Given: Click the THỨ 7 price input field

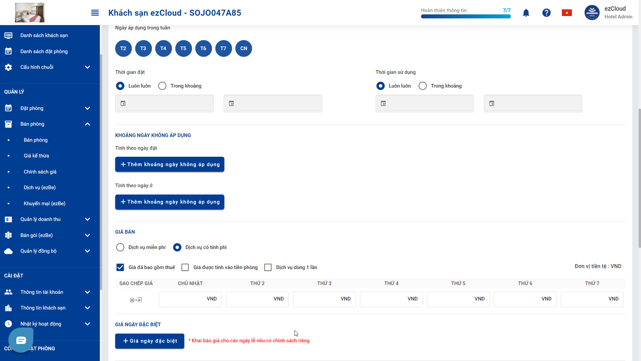Looking at the screenshot, I should 592,299.
